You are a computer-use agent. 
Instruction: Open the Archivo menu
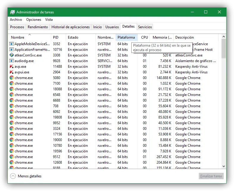pyautogui.click(x=16, y=20)
